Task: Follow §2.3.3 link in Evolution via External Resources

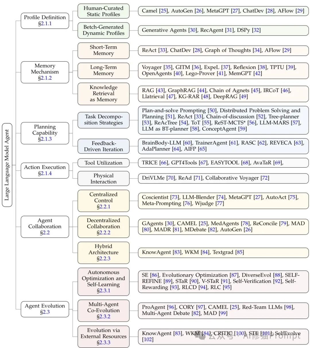Action: 103,342
